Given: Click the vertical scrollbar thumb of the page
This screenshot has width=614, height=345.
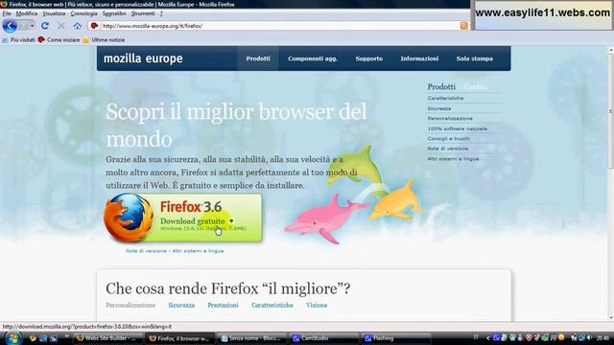Looking at the screenshot, I should [610, 111].
